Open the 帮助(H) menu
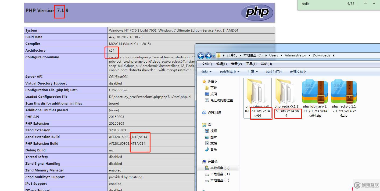Viewport: 380px width, 191px height. click(266, 64)
